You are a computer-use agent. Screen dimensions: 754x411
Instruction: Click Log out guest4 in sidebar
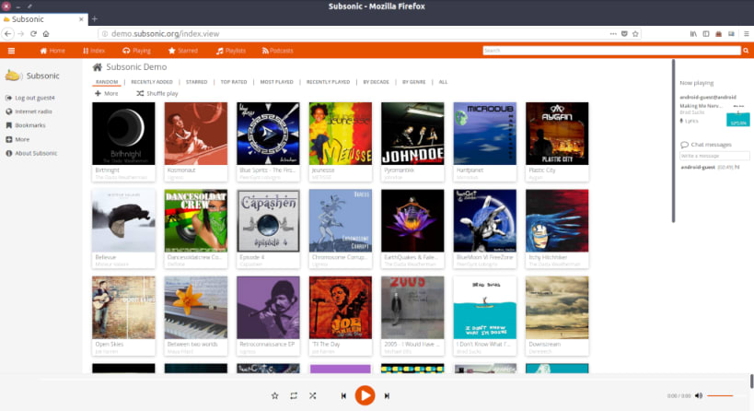pos(29,98)
